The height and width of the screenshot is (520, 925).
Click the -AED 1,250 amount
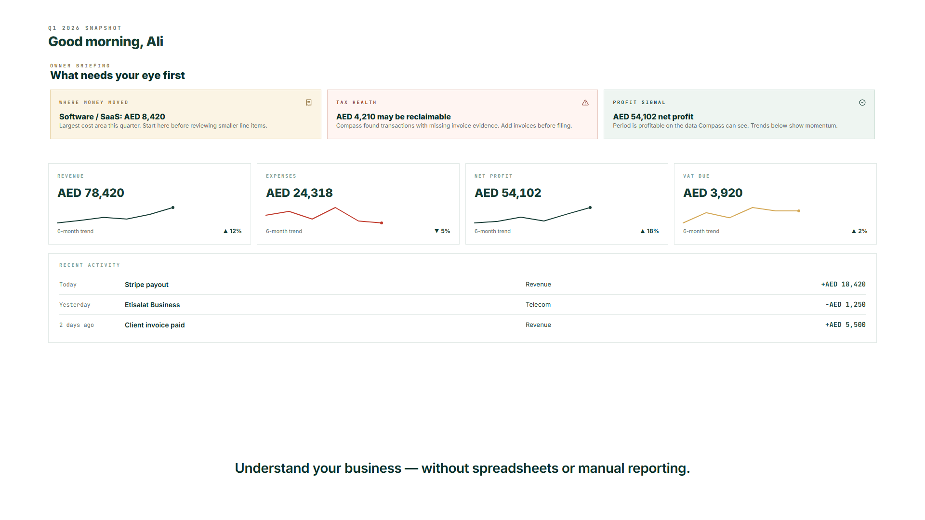coord(846,305)
